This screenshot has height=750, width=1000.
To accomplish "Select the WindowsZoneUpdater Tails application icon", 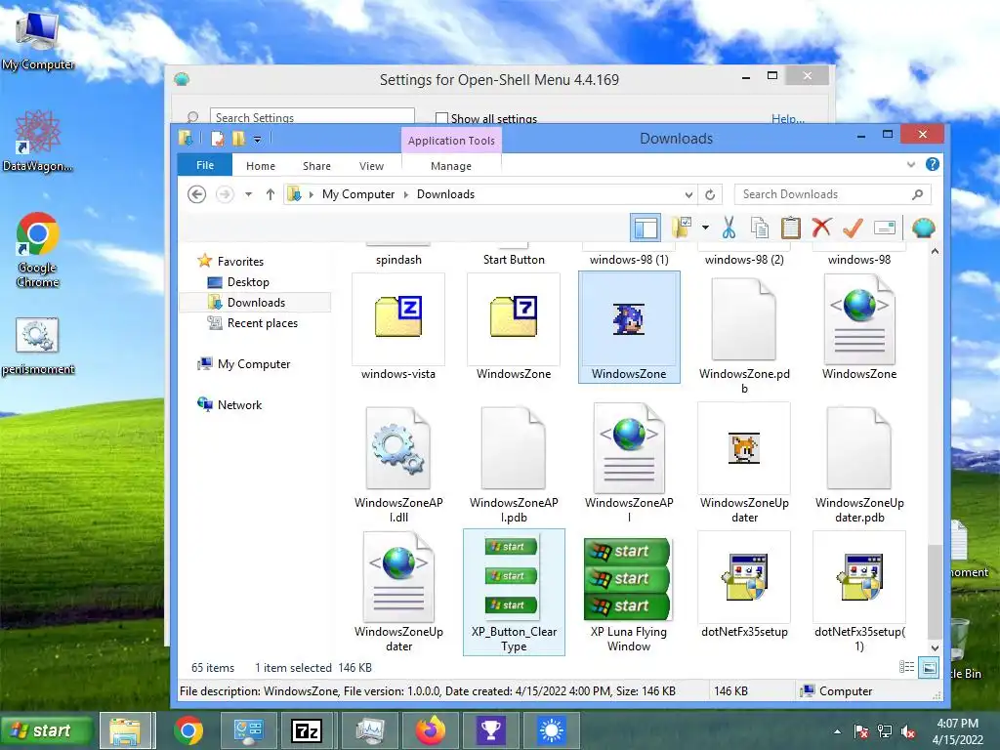I will [x=744, y=463].
